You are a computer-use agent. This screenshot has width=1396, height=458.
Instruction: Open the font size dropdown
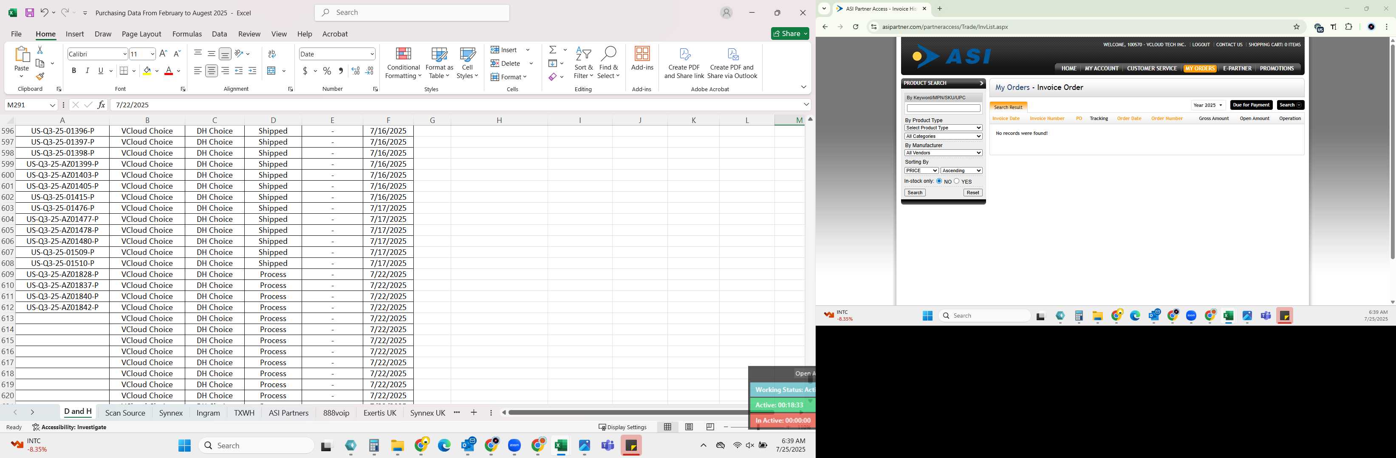(x=152, y=53)
